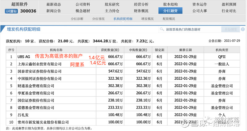Screen dimensions: 247x131
Task: Open the 配股概况 sub-tab
Action: 169,19
